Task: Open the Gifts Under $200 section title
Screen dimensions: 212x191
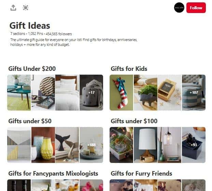Action: tap(32, 68)
